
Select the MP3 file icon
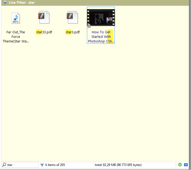tap(16, 18)
